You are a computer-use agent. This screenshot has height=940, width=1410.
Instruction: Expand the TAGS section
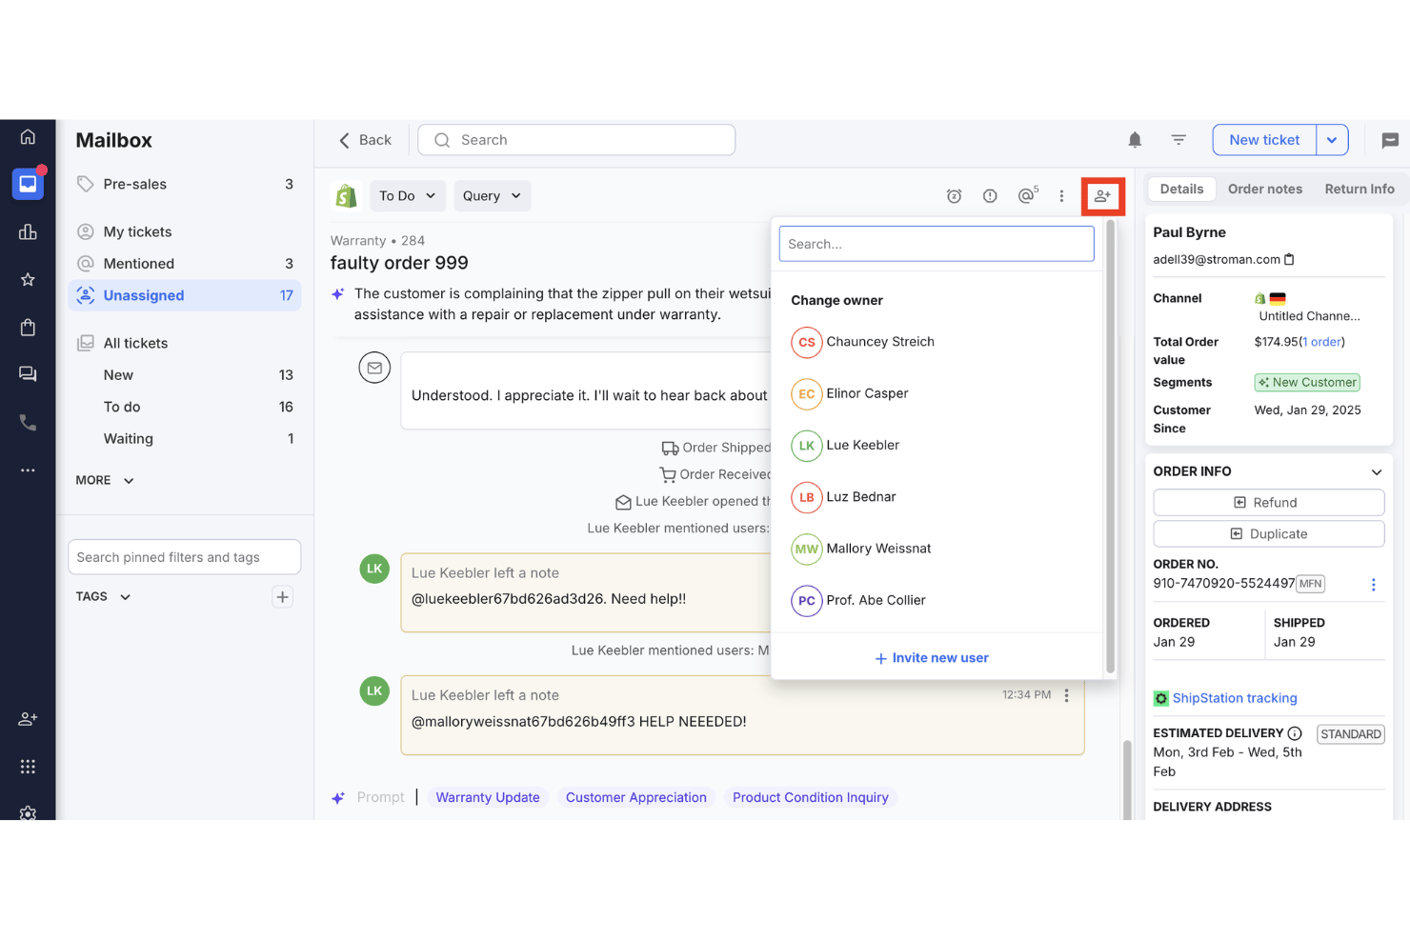103,597
